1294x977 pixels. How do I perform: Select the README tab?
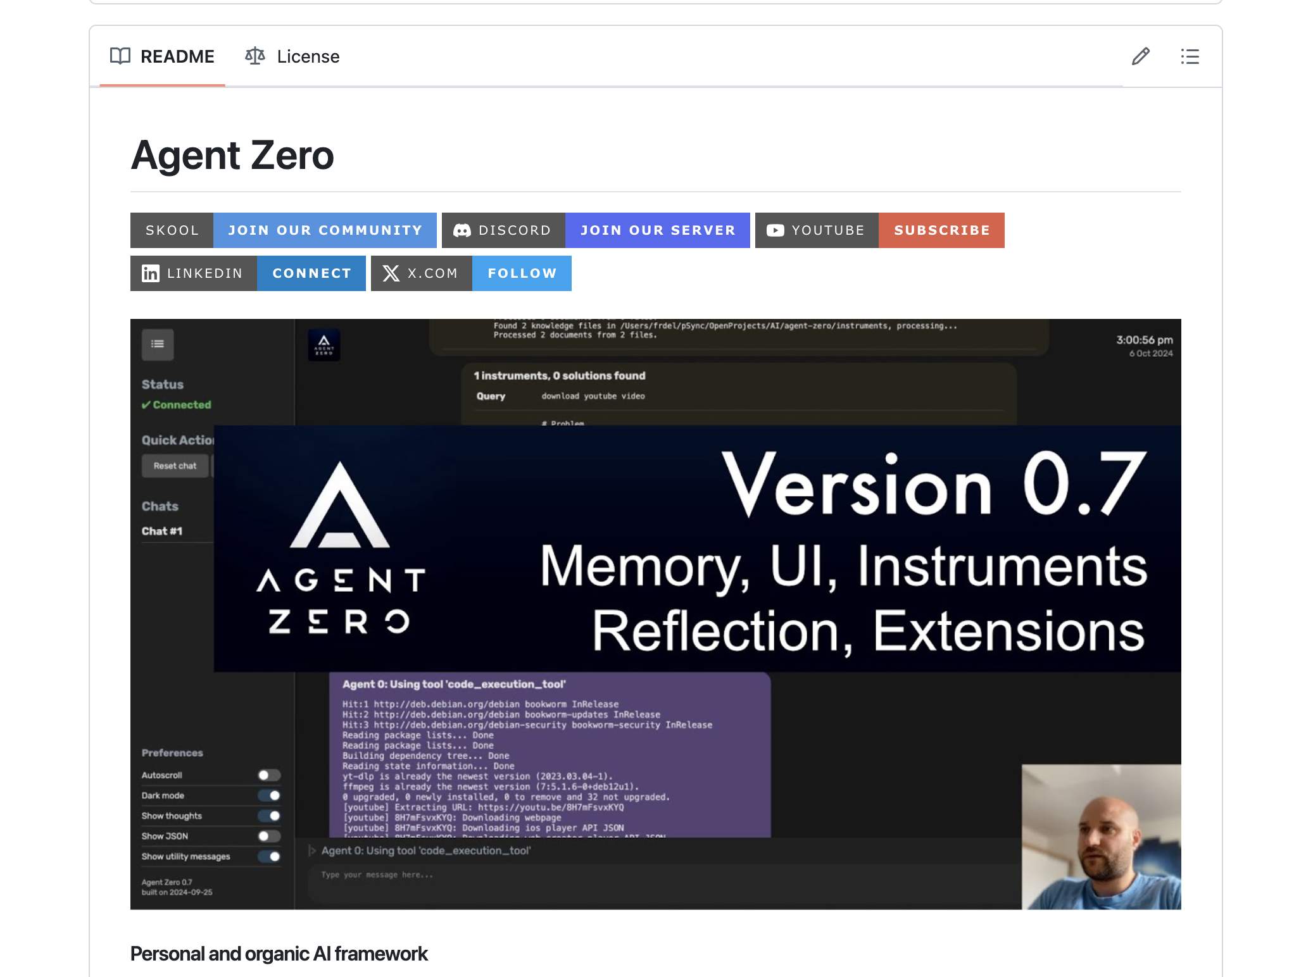tap(163, 56)
